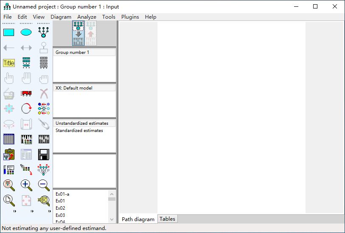Toggle the view input path diagram button
This screenshot has height=233, width=345.
(79, 33)
